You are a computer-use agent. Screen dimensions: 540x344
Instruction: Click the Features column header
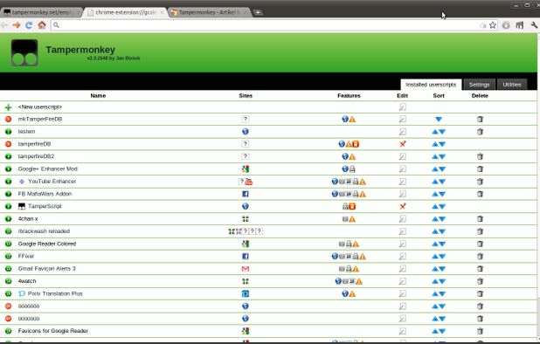[349, 96]
